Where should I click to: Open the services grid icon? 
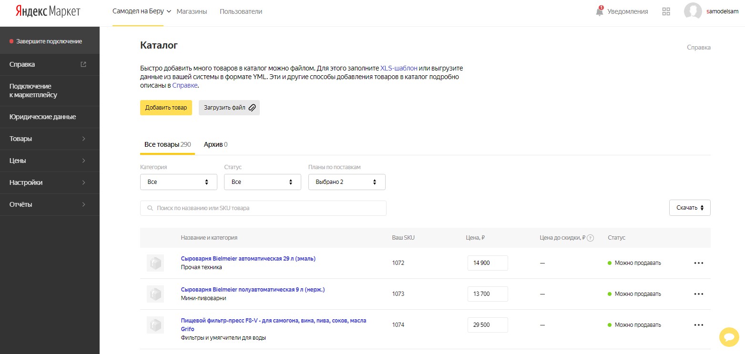point(666,11)
